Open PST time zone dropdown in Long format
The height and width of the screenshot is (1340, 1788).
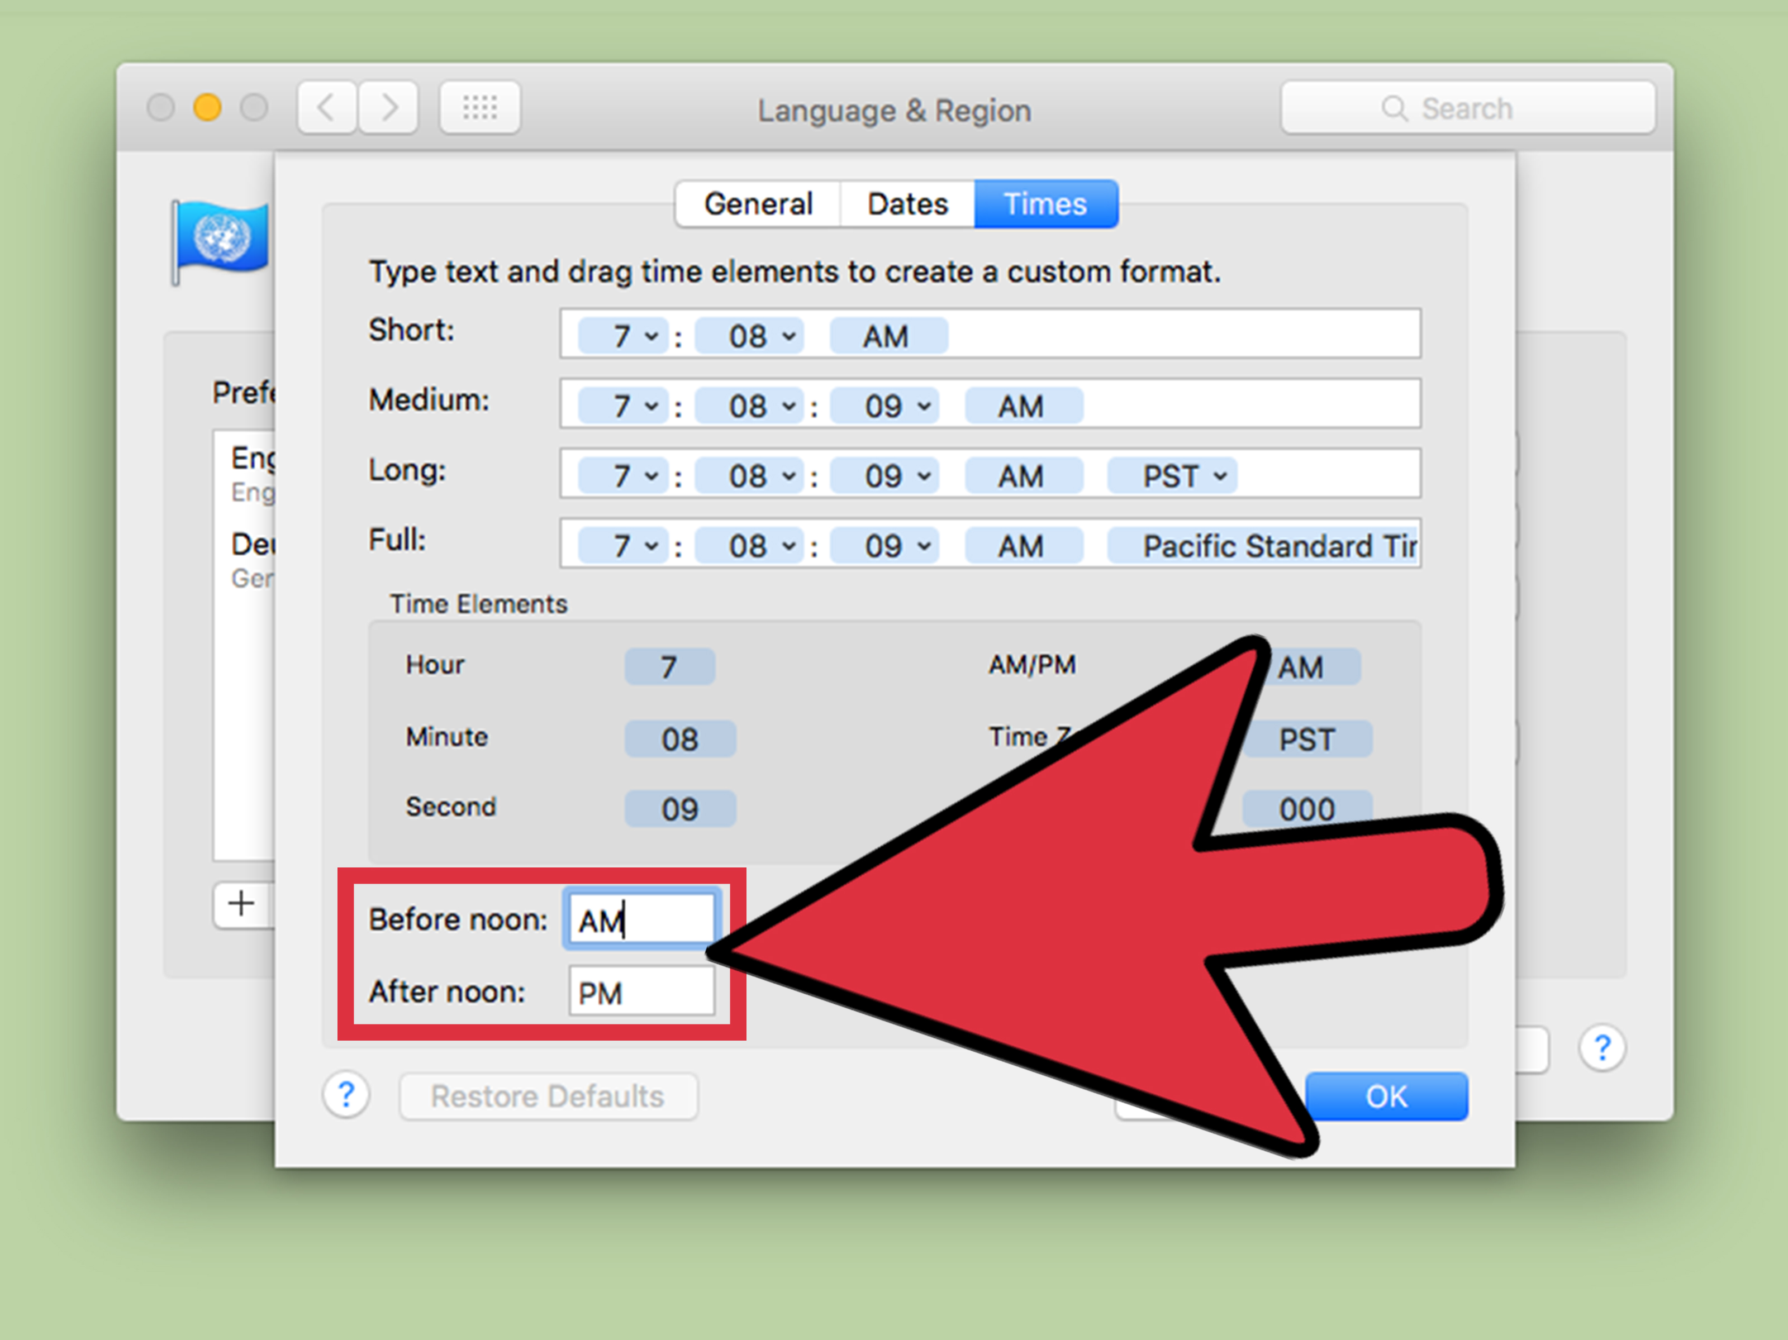pyautogui.click(x=1172, y=476)
